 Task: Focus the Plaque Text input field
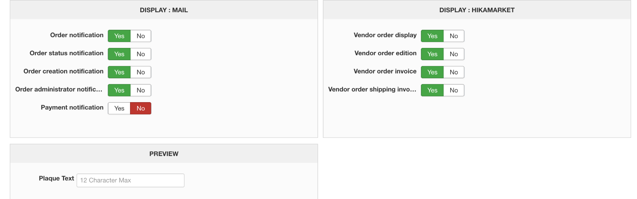(130, 180)
